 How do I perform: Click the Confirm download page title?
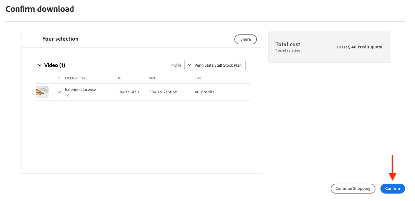coord(40,9)
